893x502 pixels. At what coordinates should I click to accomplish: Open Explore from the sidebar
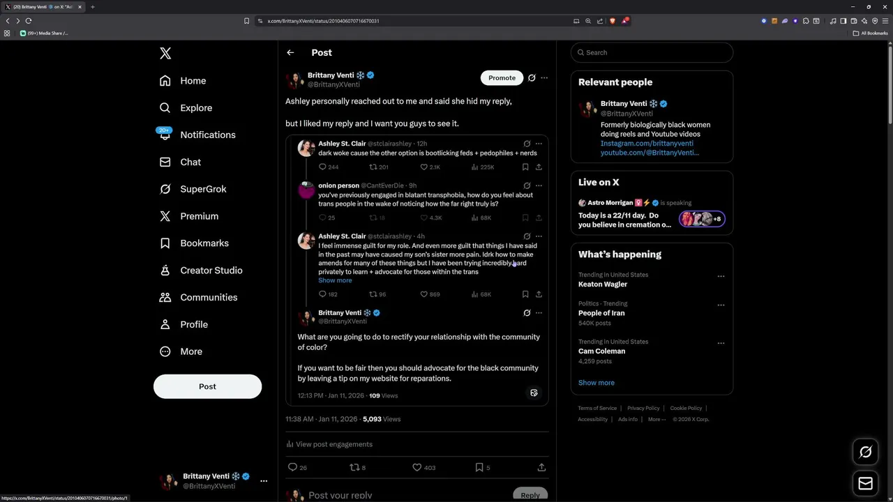click(x=186, y=108)
